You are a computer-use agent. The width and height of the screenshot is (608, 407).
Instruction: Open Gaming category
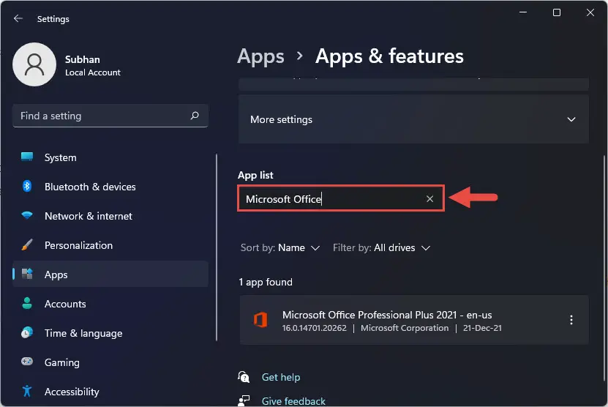pyautogui.click(x=110, y=362)
